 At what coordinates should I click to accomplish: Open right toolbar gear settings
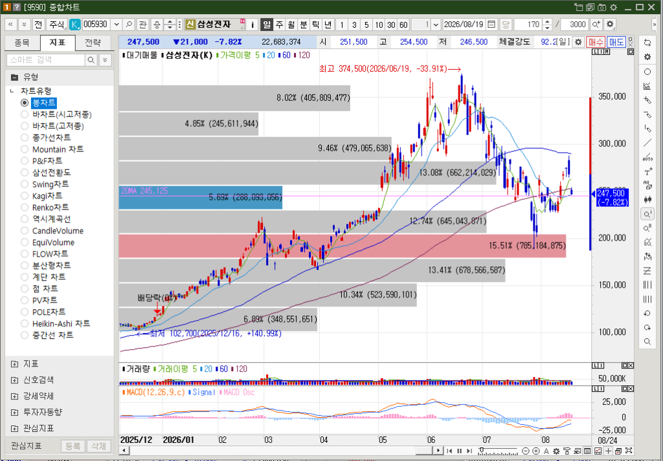(x=647, y=57)
